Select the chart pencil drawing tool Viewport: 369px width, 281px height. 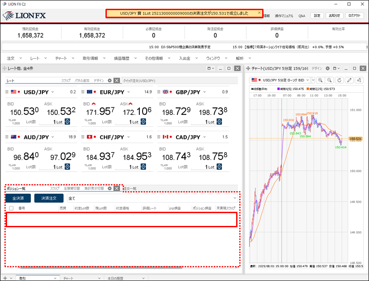tap(349, 80)
